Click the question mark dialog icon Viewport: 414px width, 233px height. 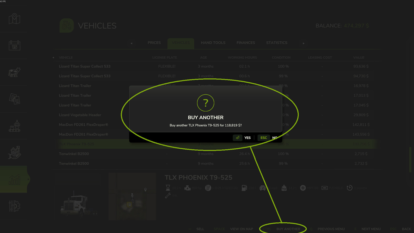[x=206, y=103]
